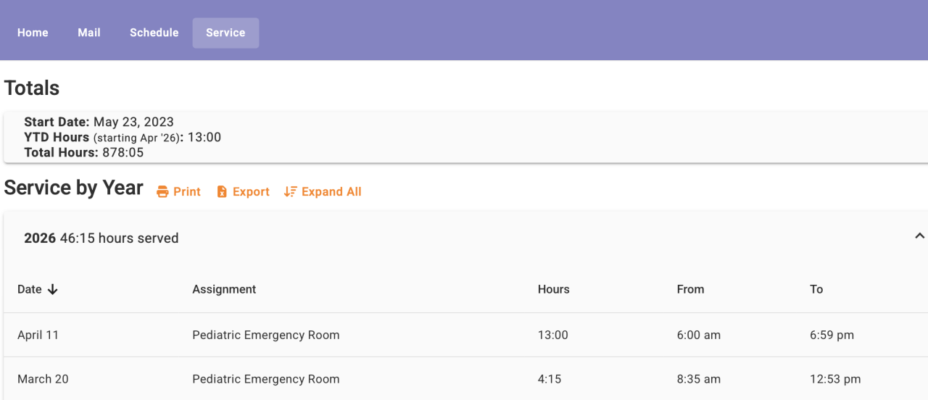This screenshot has width=928, height=400.
Task: Click the Expand All sort-lines icon
Action: [x=290, y=192]
